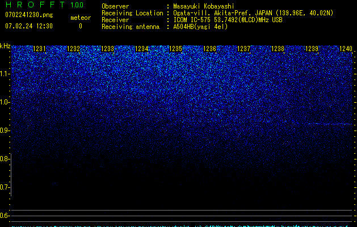357x227 pixels.
Task: Select the filename 0702241230.png
Action: [x=29, y=15]
